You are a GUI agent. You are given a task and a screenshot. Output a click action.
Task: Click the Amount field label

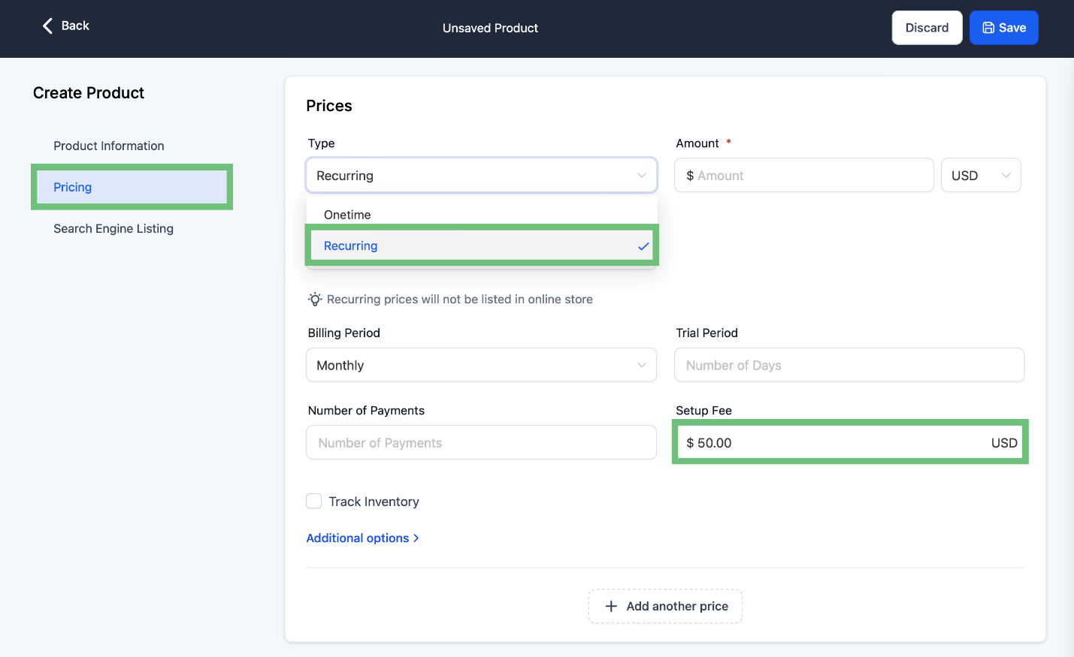[697, 143]
